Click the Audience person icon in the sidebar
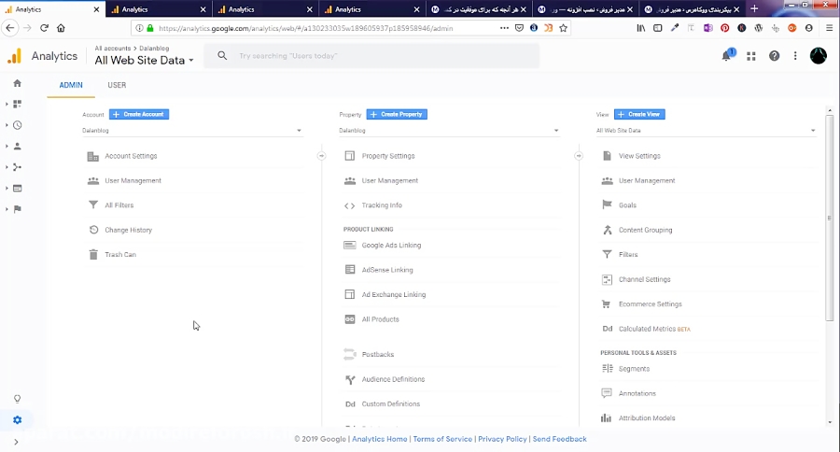 17,146
